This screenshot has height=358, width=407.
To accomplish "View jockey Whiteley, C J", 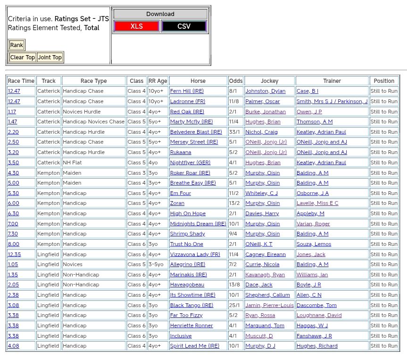I will (261, 194).
